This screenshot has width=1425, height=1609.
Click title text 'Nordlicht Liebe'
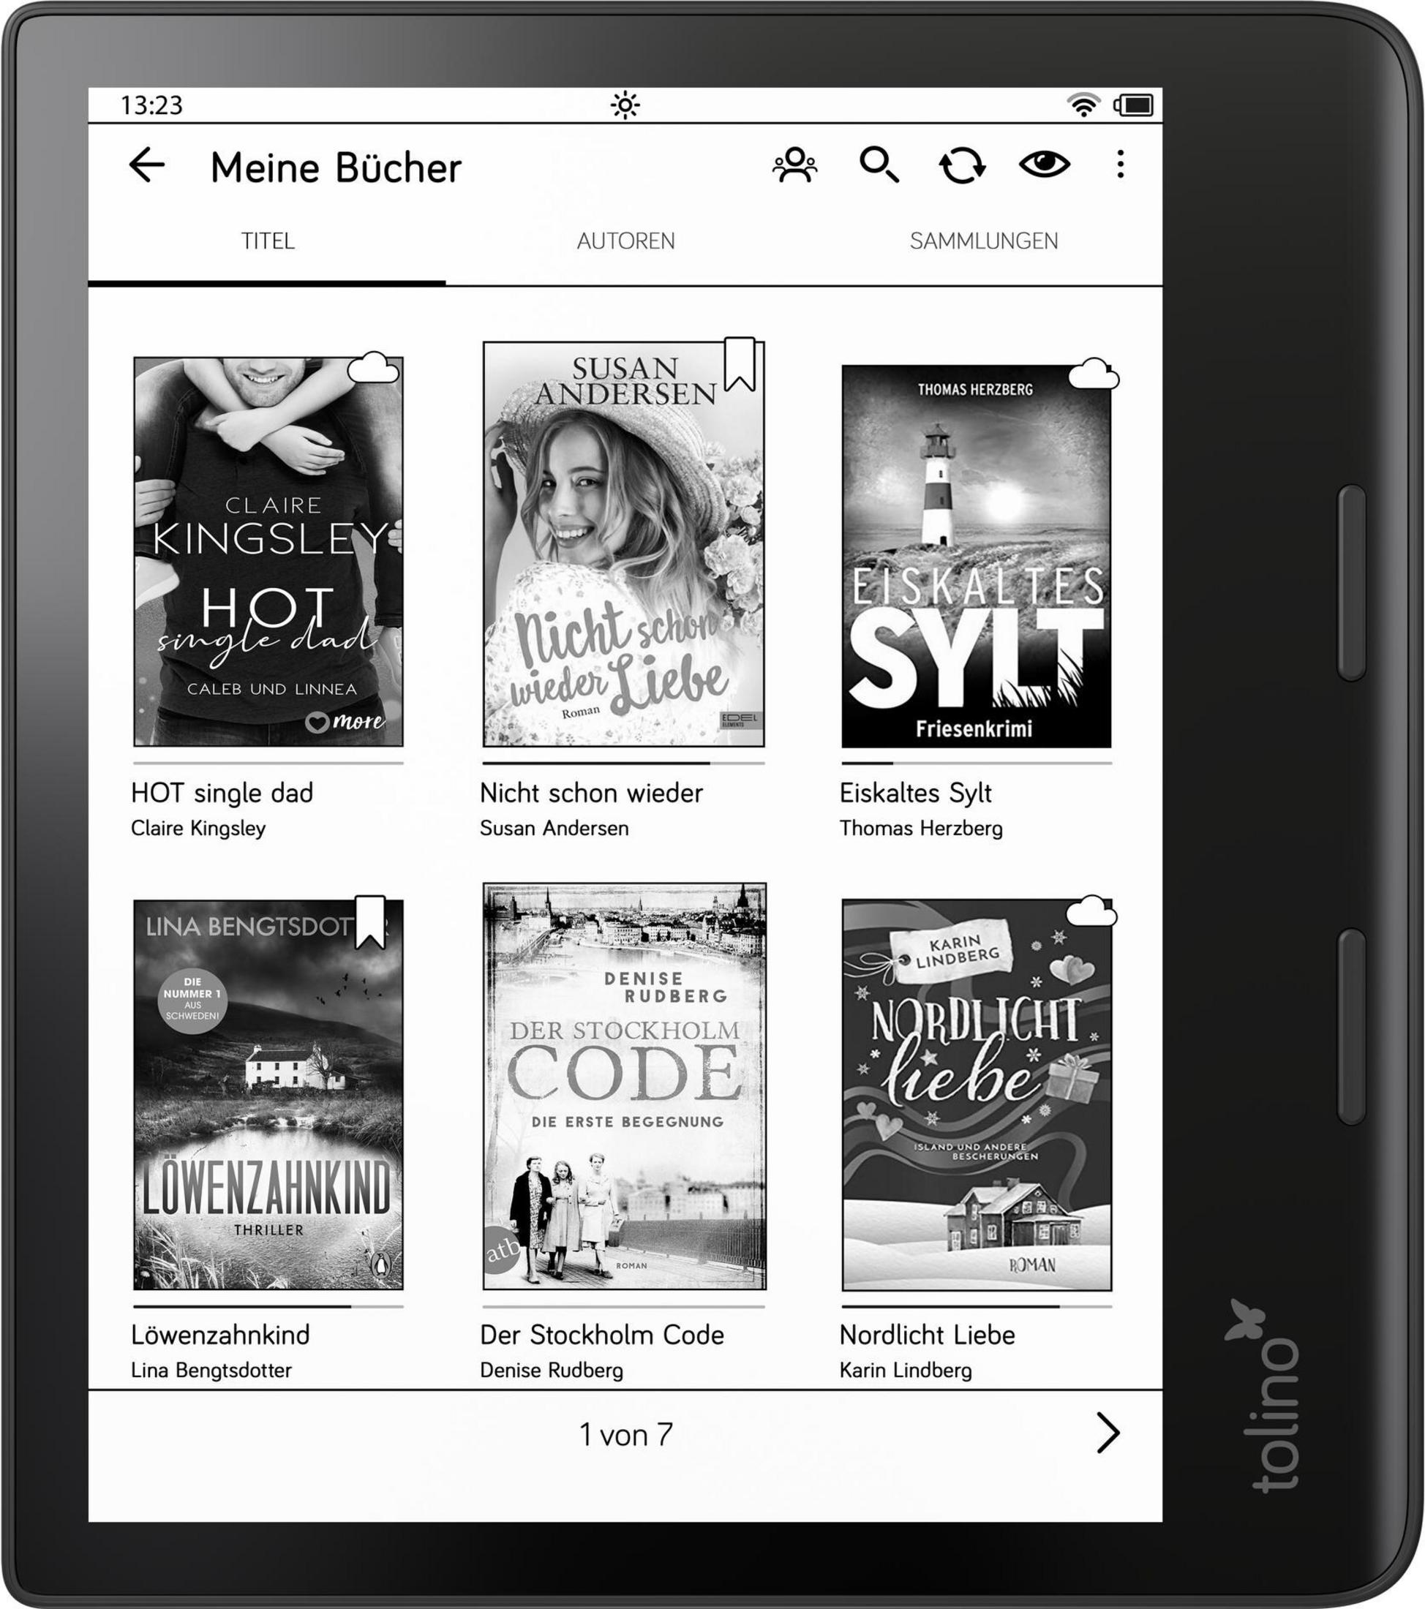[928, 1334]
